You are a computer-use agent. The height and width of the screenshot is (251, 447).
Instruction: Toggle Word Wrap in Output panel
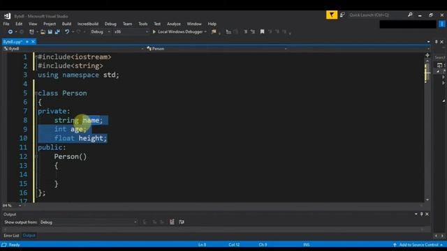(182, 222)
